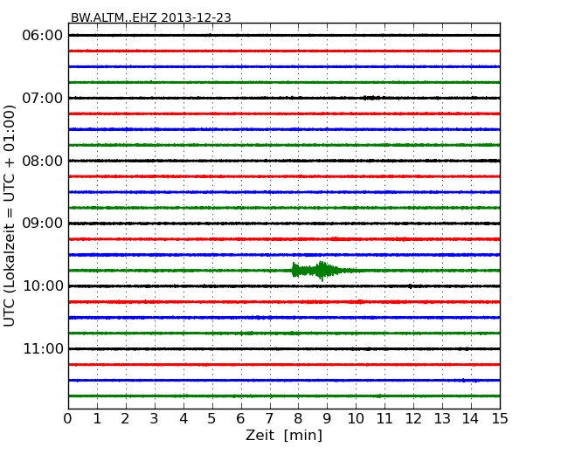Image resolution: width=568 pixels, height=454 pixels.
Task: Click the small disturbance on the 07:00 black trace
Action: click(x=372, y=98)
